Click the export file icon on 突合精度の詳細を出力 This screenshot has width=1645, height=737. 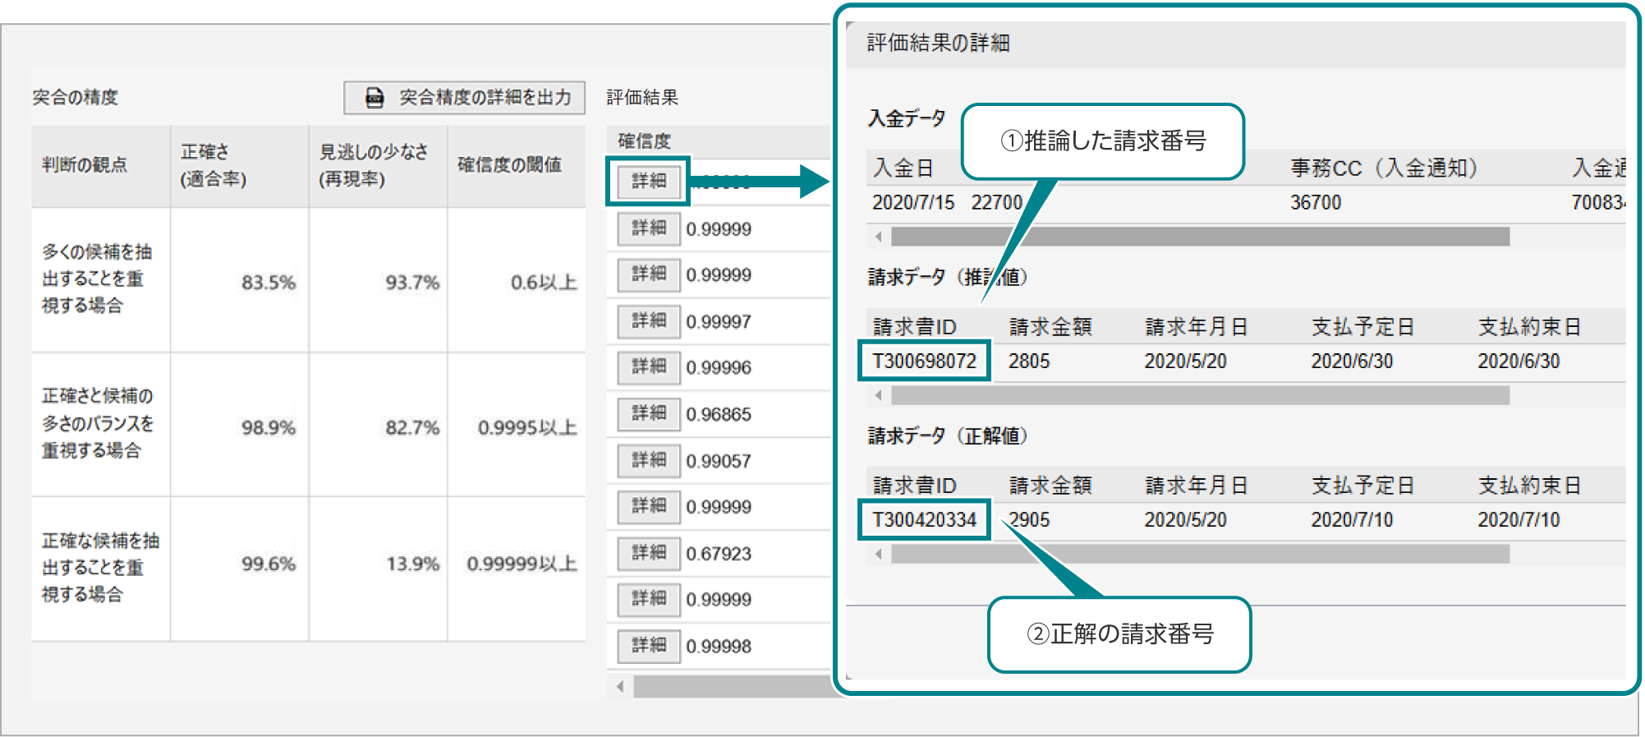pos(374,98)
